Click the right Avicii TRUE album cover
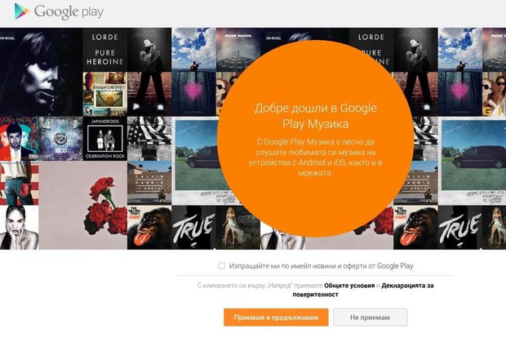The image size is (506, 337). click(x=460, y=228)
